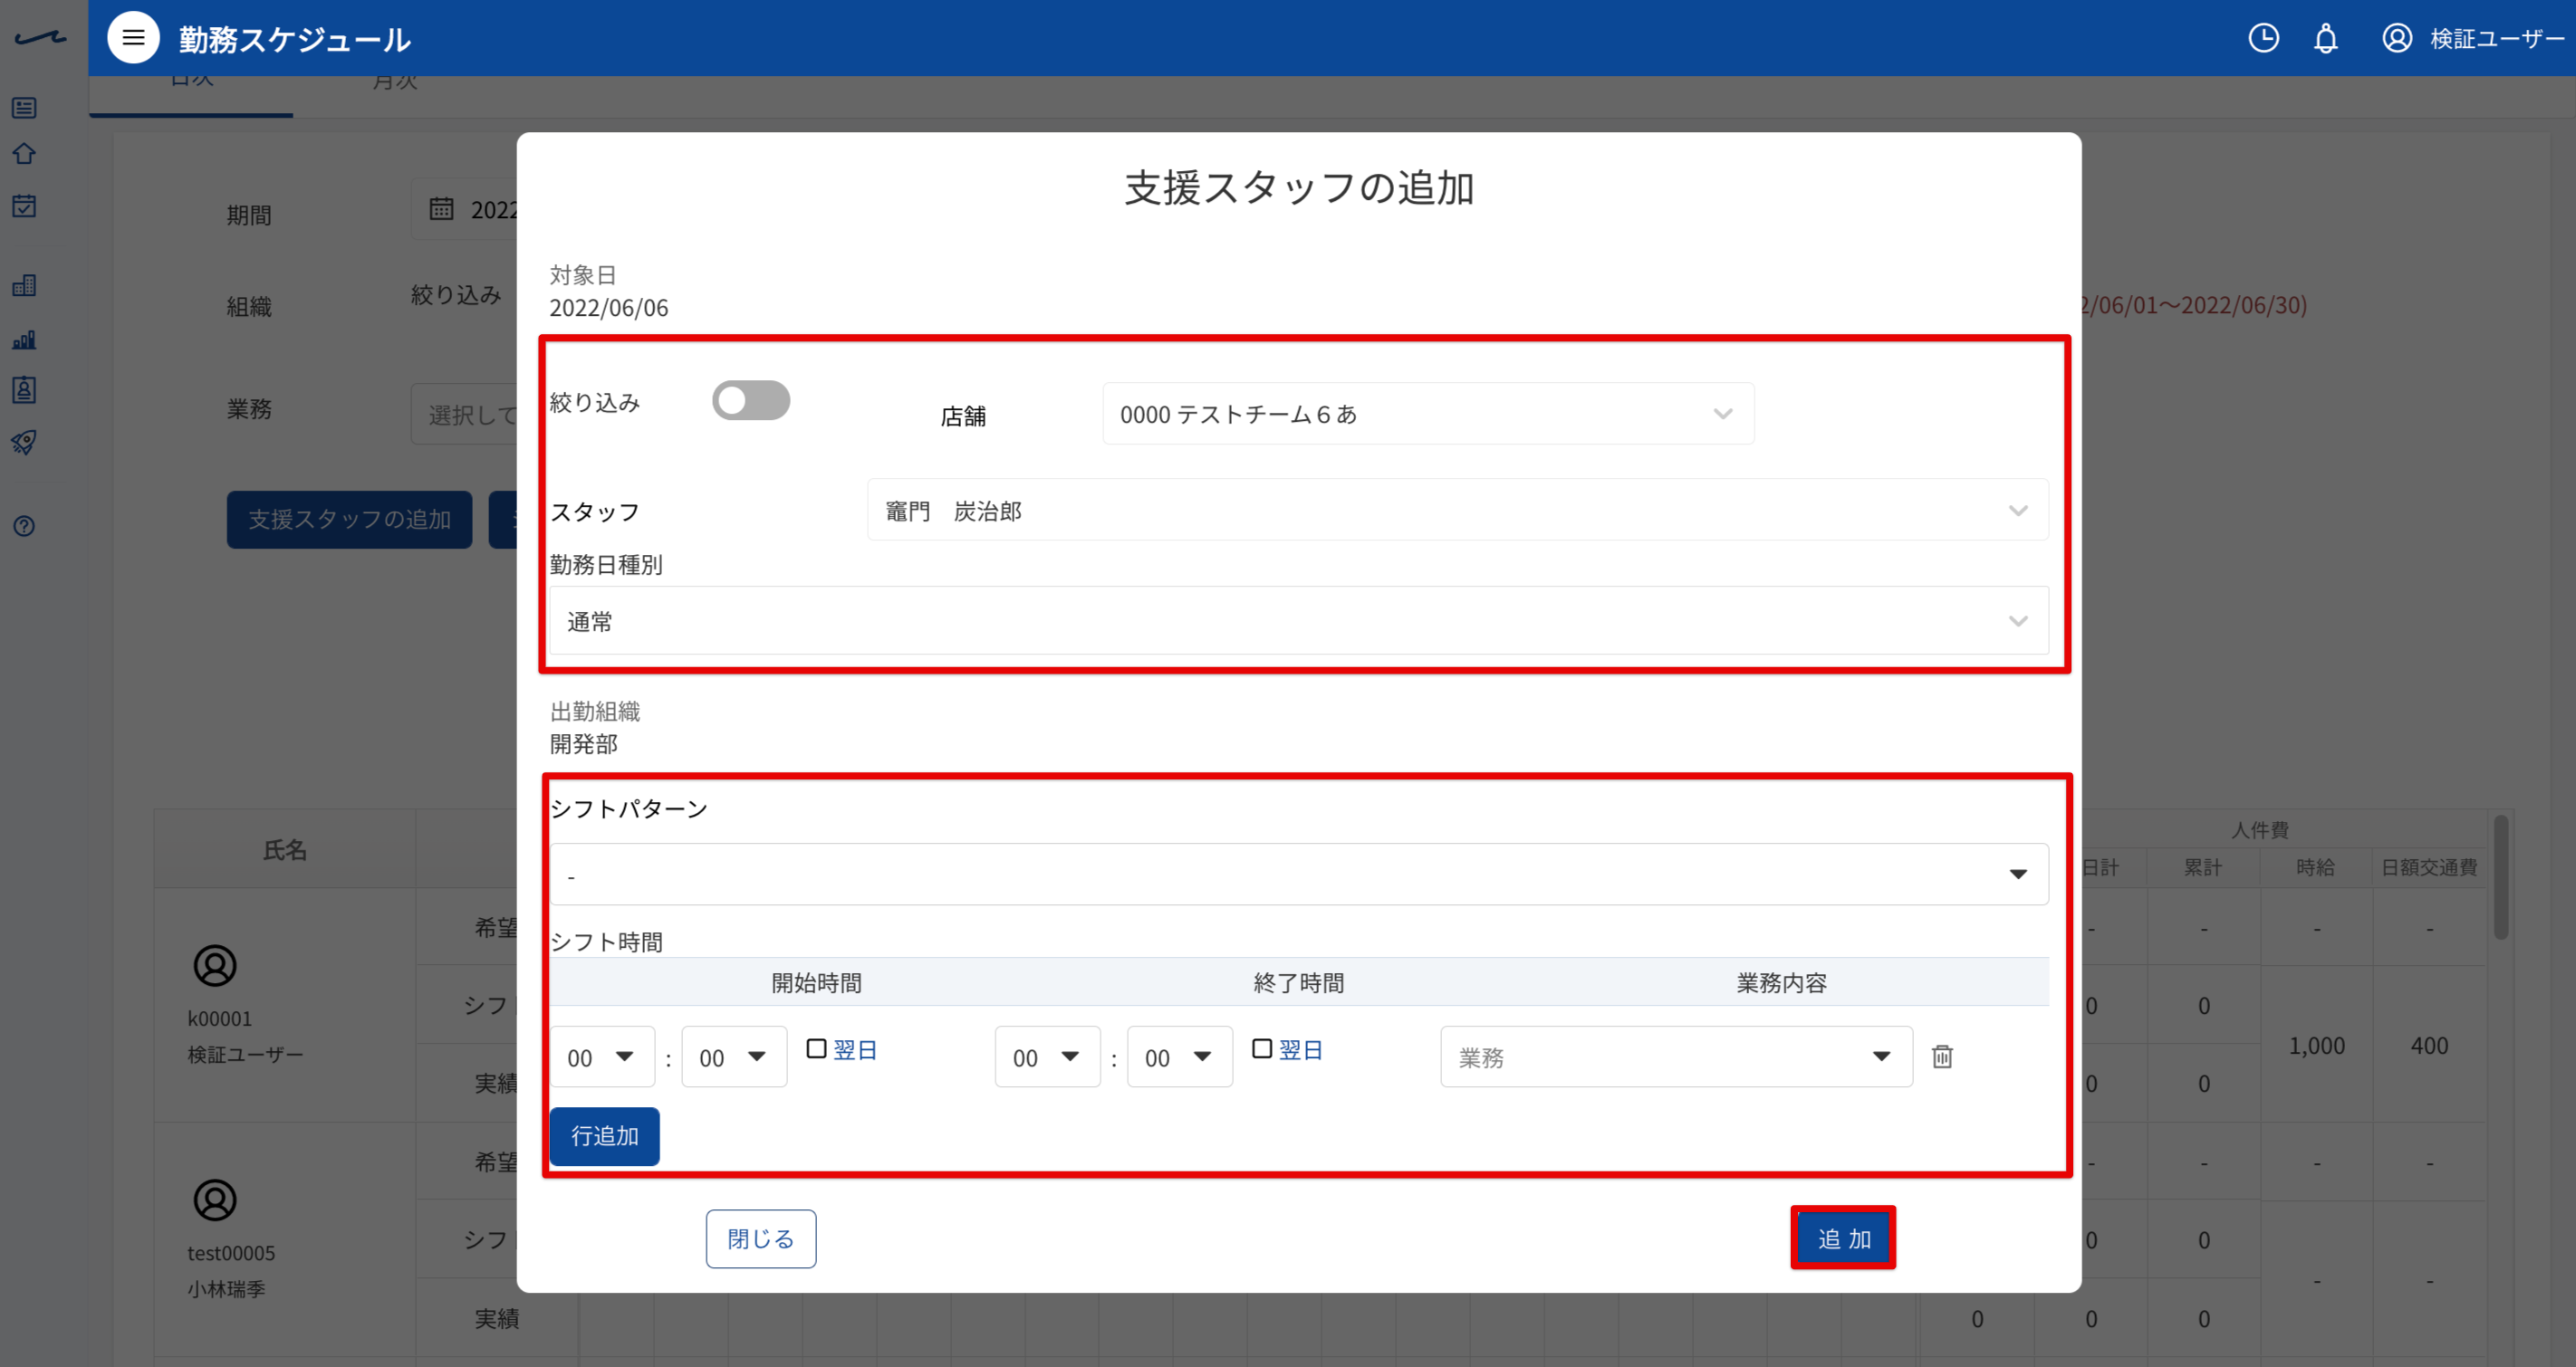Viewport: 2576px width, 1367px height.
Task: Check 翌日 for the end time
Action: 1262,1048
